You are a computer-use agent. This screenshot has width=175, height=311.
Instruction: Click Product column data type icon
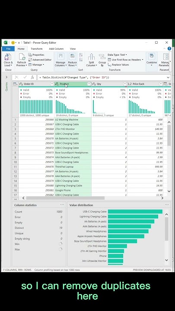[57, 84]
